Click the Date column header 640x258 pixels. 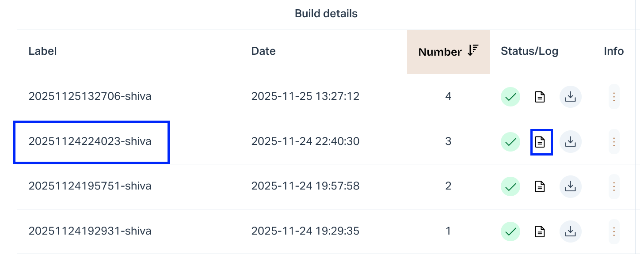(263, 51)
